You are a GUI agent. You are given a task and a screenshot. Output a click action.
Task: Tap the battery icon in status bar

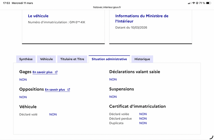(x=209, y=3)
